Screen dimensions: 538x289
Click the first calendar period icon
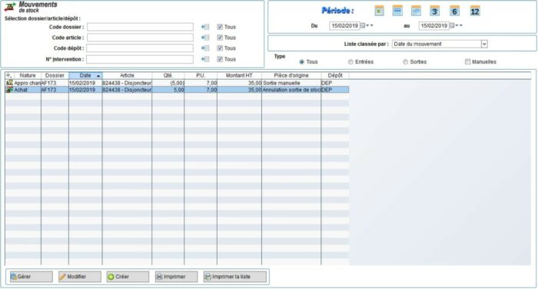coord(379,11)
